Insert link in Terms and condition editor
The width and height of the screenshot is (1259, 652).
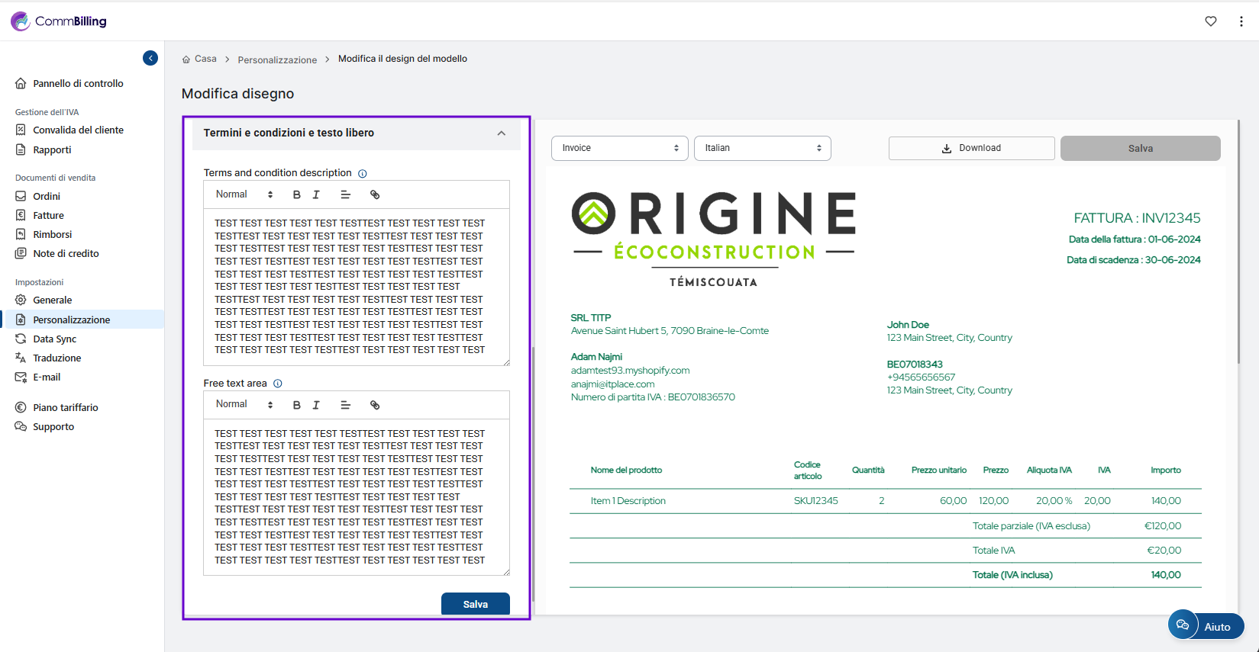click(375, 194)
